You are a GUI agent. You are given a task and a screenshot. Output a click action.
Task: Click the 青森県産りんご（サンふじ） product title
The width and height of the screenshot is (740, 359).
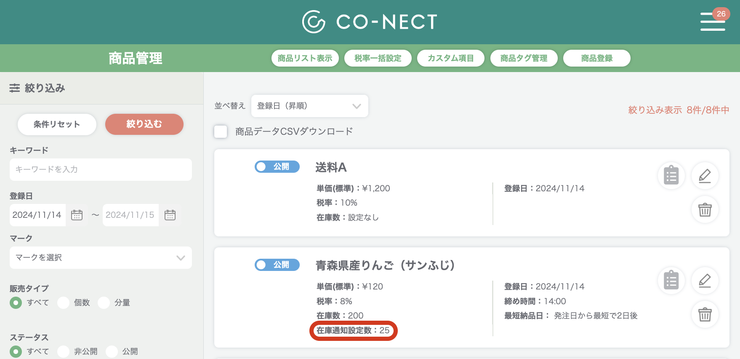coord(385,265)
